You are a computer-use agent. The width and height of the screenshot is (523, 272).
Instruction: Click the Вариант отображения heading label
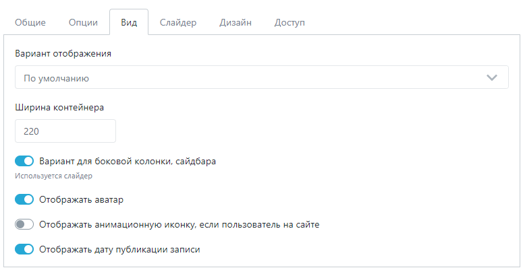click(63, 54)
